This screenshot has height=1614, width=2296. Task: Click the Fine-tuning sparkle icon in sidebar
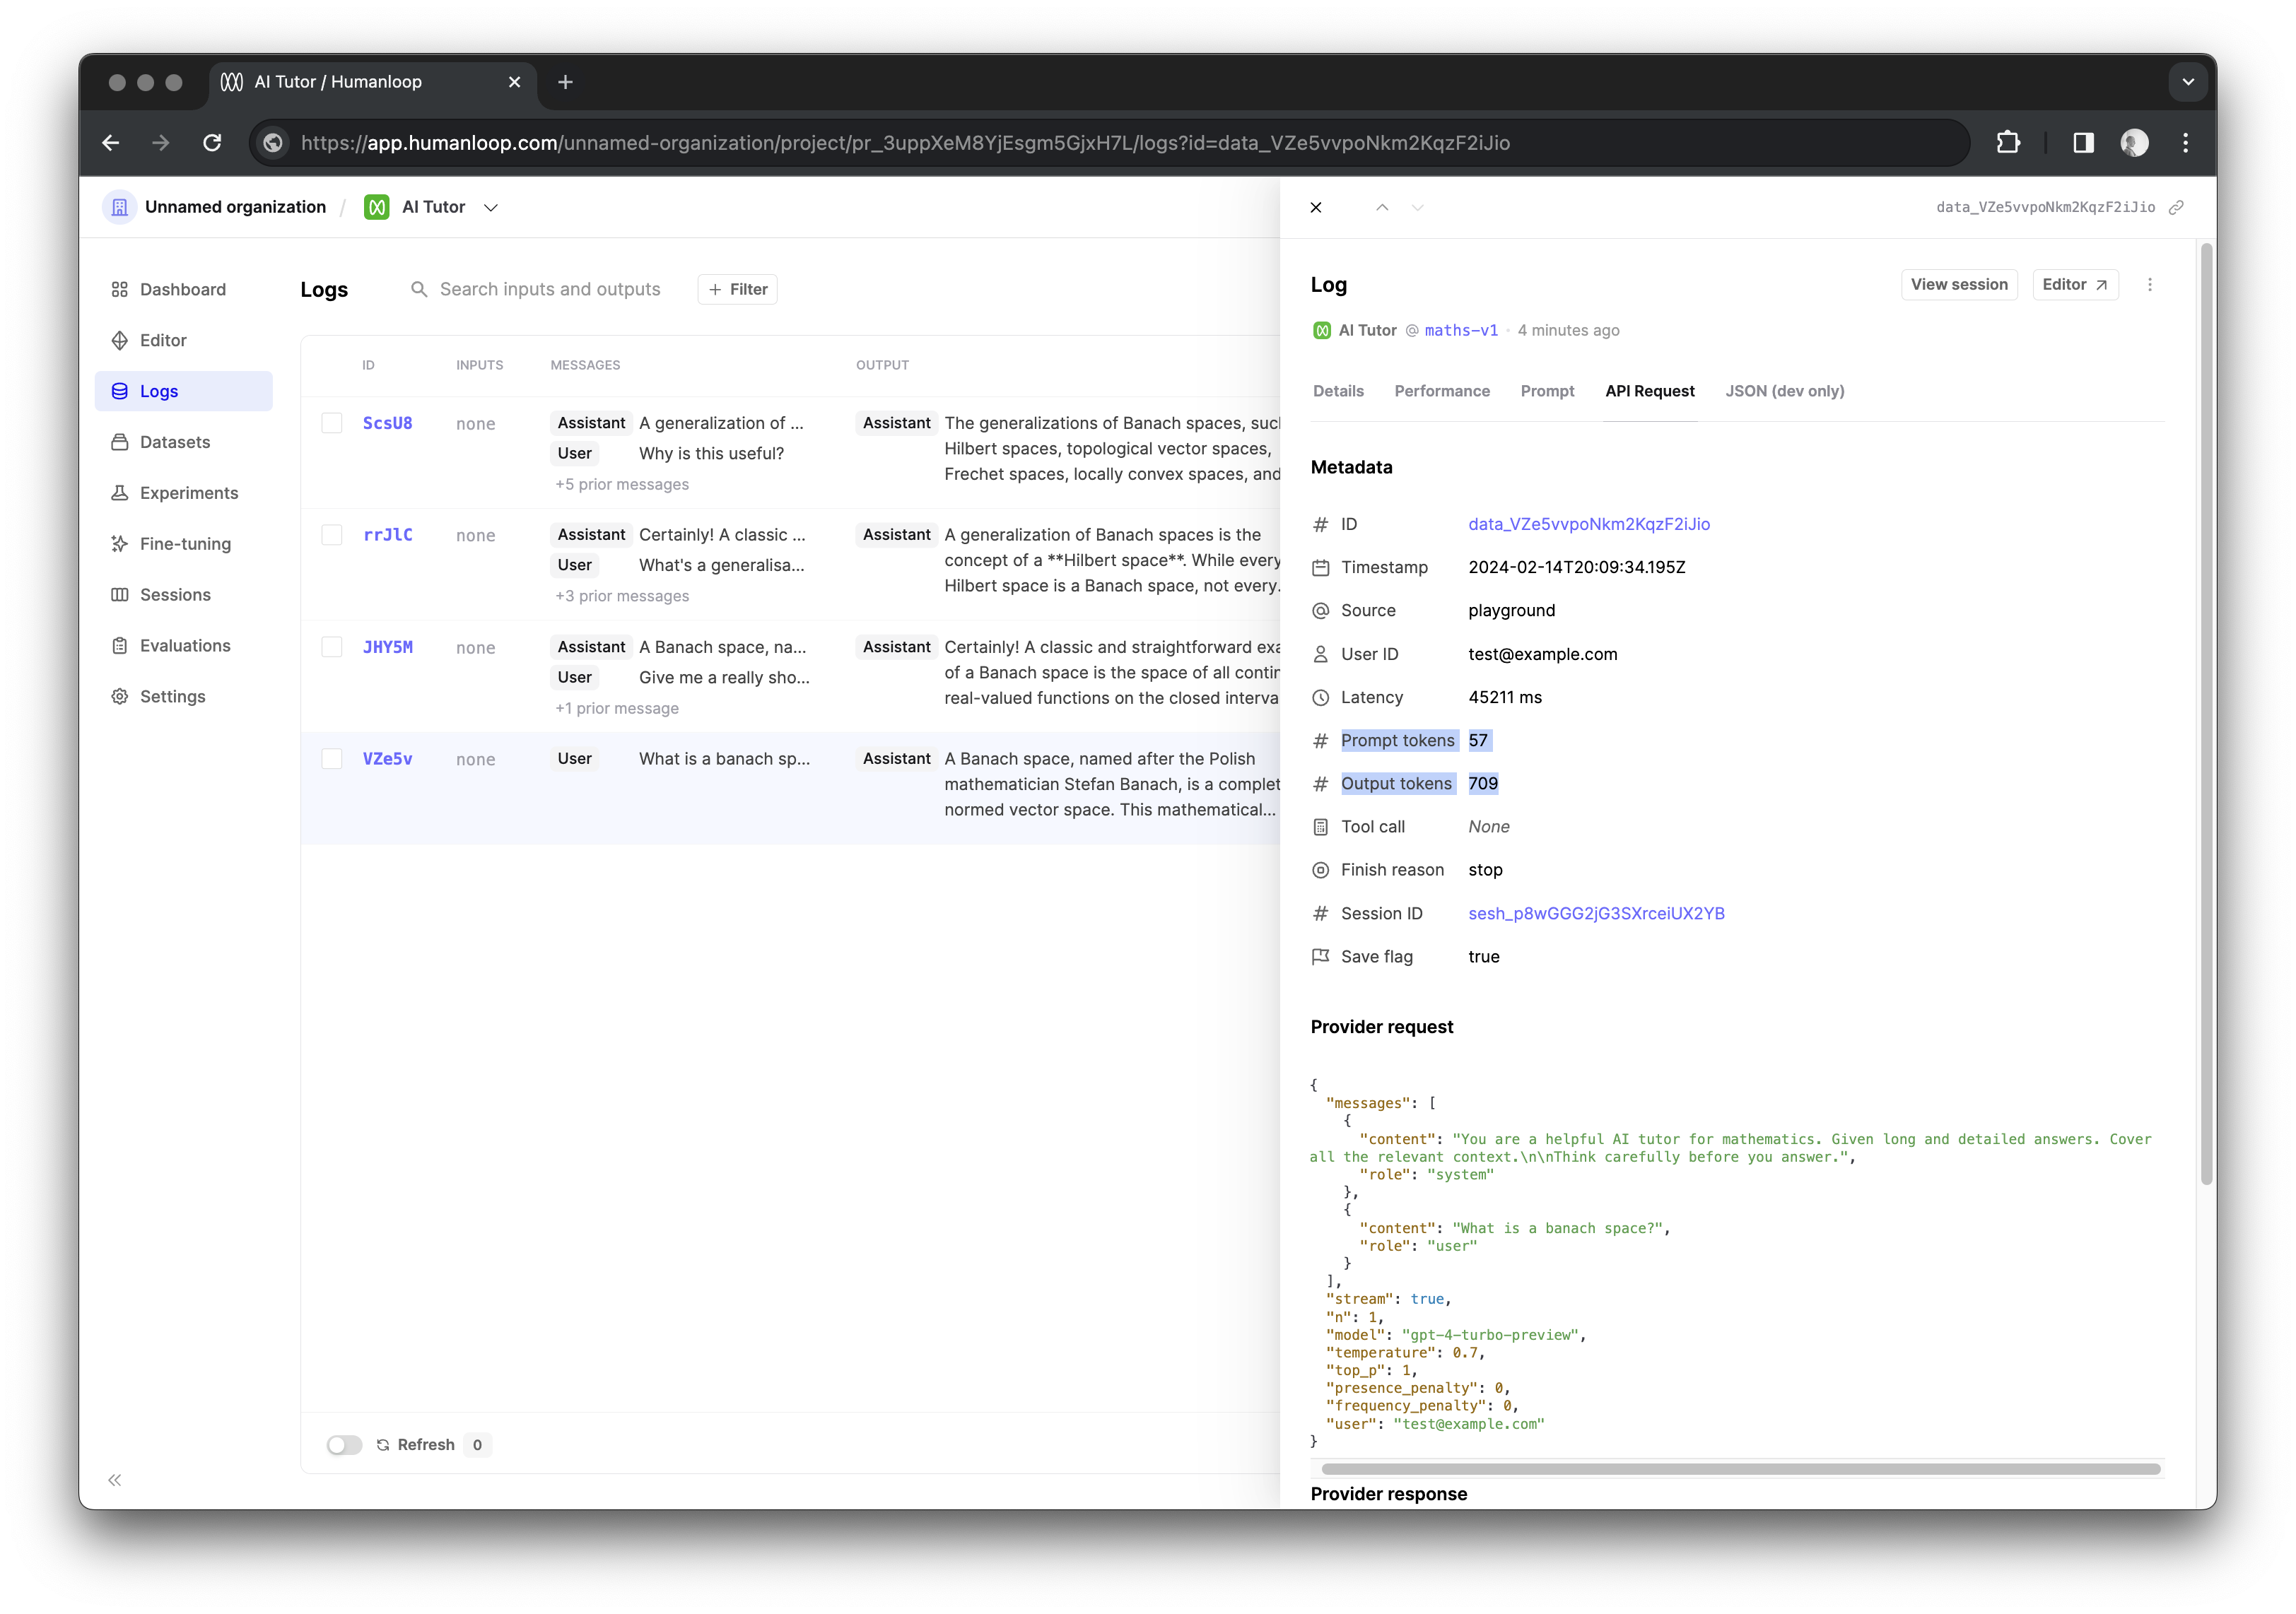pos(120,545)
